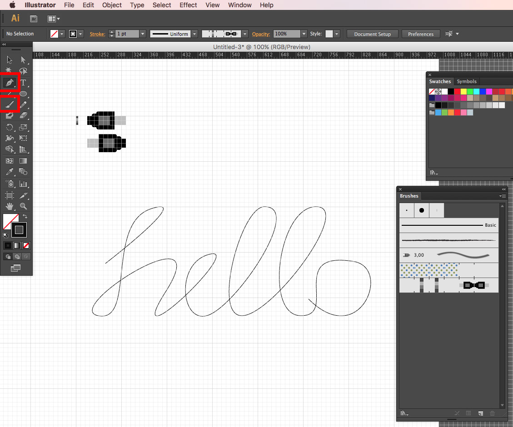The height and width of the screenshot is (427, 513).
Task: Click the Document Setup button
Action: tap(372, 34)
